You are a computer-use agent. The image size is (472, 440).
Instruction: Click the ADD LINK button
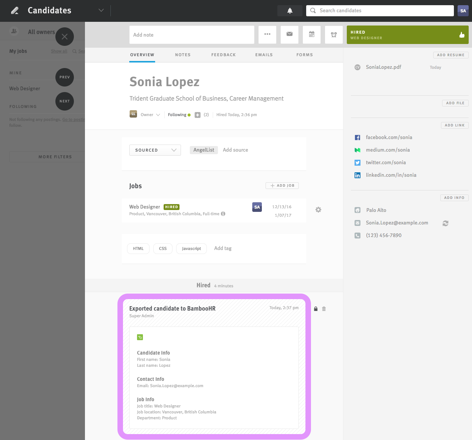455,125
